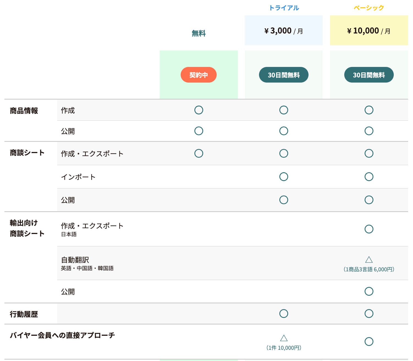
Task: Click the 30日間無料 button for ベーシック
Action: (x=369, y=74)
